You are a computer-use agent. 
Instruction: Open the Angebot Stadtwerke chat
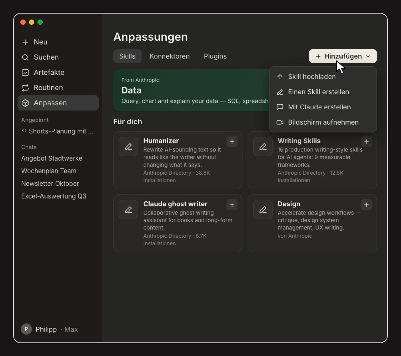(52, 158)
